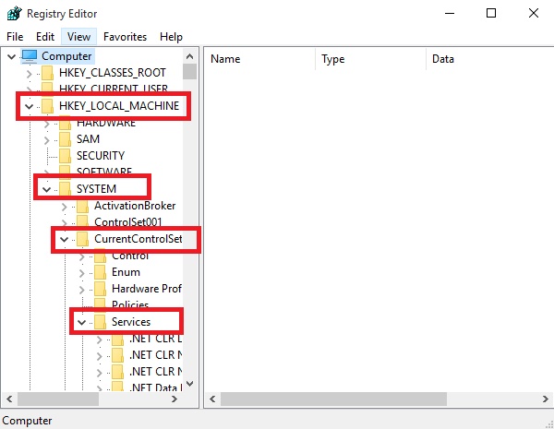Select the Computer tree item
This screenshot has width=554, height=429.
(66, 56)
